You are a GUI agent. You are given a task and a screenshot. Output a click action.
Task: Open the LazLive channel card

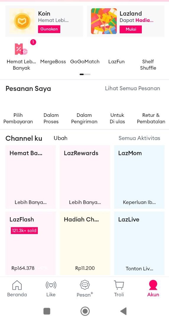[x=139, y=243]
